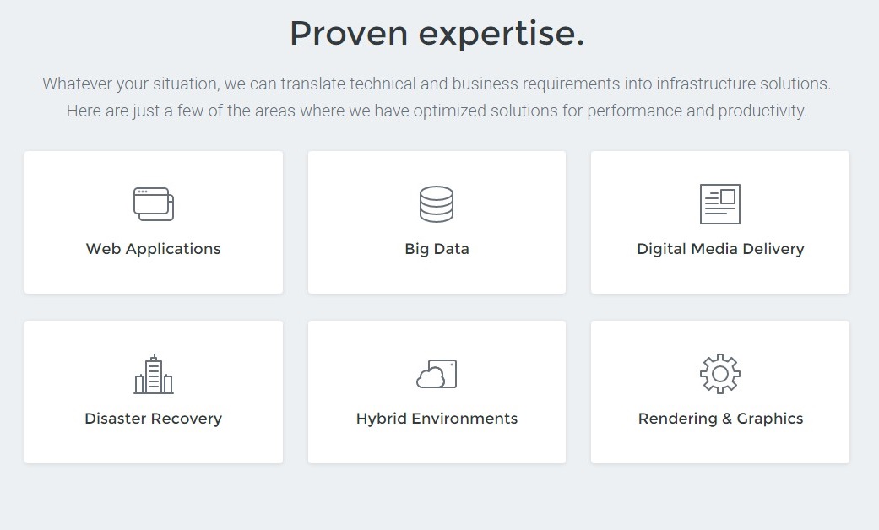
Task: Select the Rendering & Graphics label
Action: [720, 419]
